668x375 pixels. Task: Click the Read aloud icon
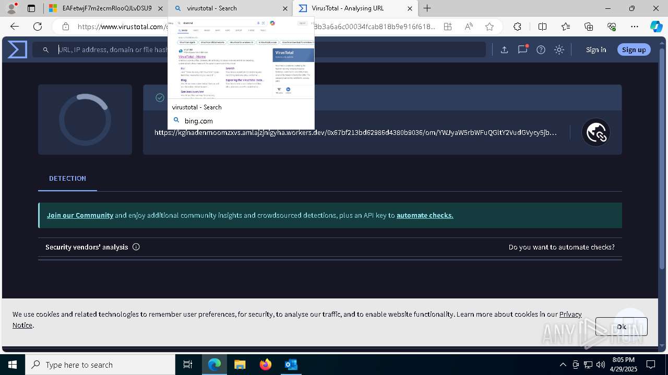pos(469,27)
